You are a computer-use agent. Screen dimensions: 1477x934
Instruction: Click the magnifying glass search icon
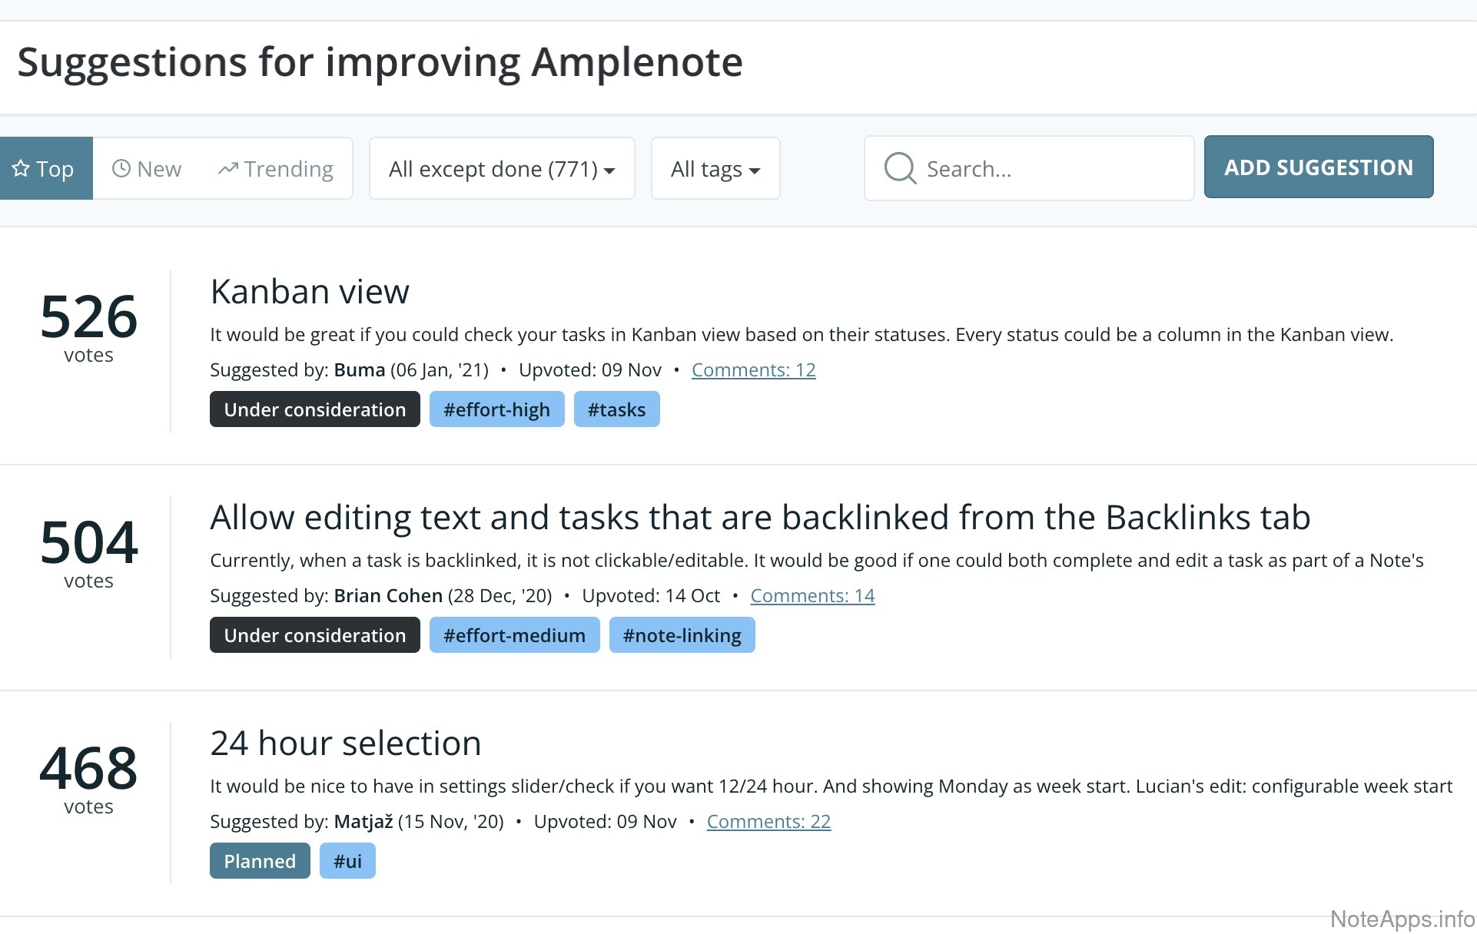click(899, 168)
